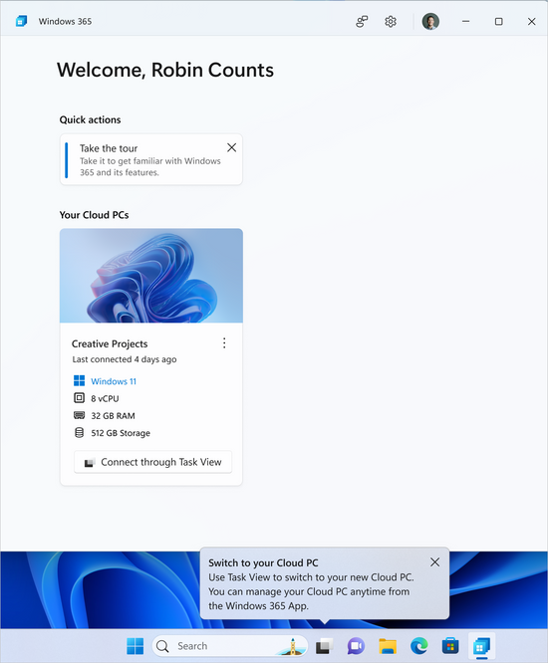This screenshot has height=663, width=548.
Task: Close the Switch to your Cloud PC tip
Action: (434, 561)
